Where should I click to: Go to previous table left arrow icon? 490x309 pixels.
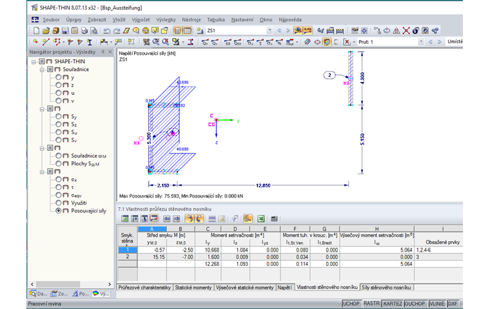[167, 219]
